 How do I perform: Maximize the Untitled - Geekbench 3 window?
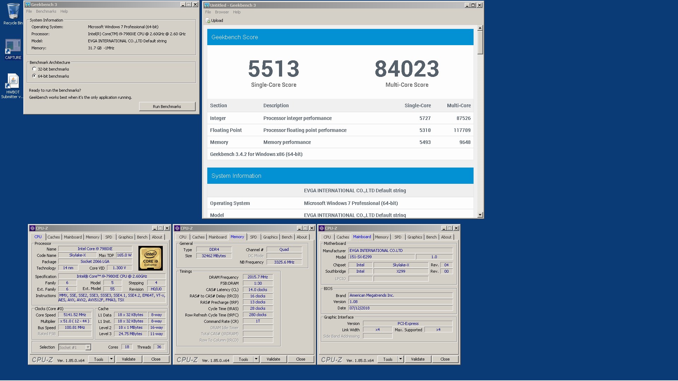[473, 5]
